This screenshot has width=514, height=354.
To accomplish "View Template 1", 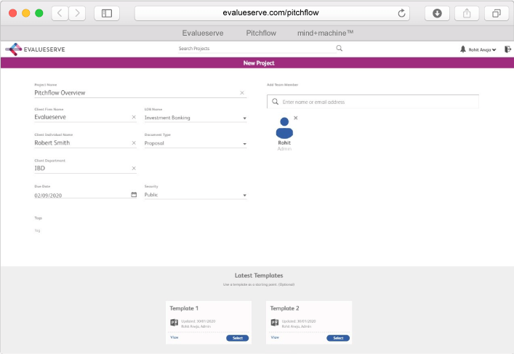I will coord(174,337).
